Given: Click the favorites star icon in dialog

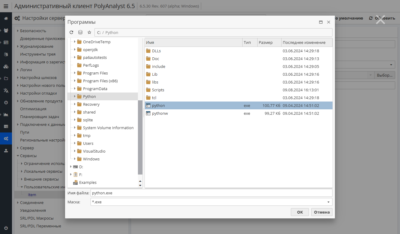Looking at the screenshot, I should coord(89,32).
